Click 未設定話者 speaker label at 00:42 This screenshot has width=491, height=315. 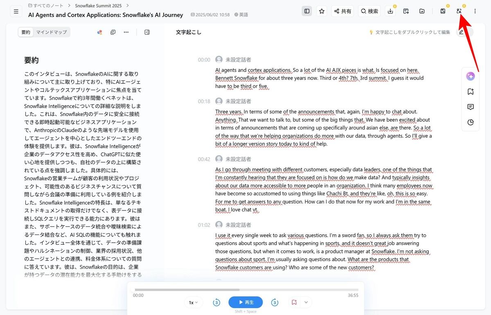(238, 159)
